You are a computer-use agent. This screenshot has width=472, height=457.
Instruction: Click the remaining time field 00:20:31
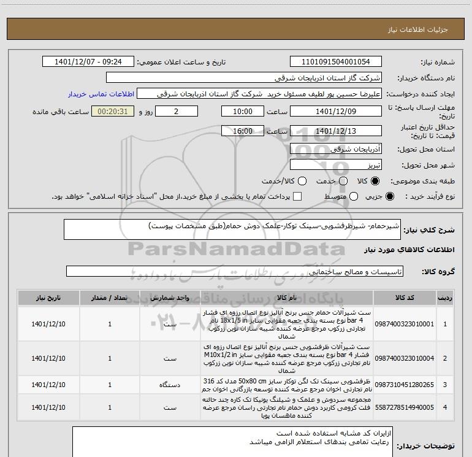click(113, 111)
